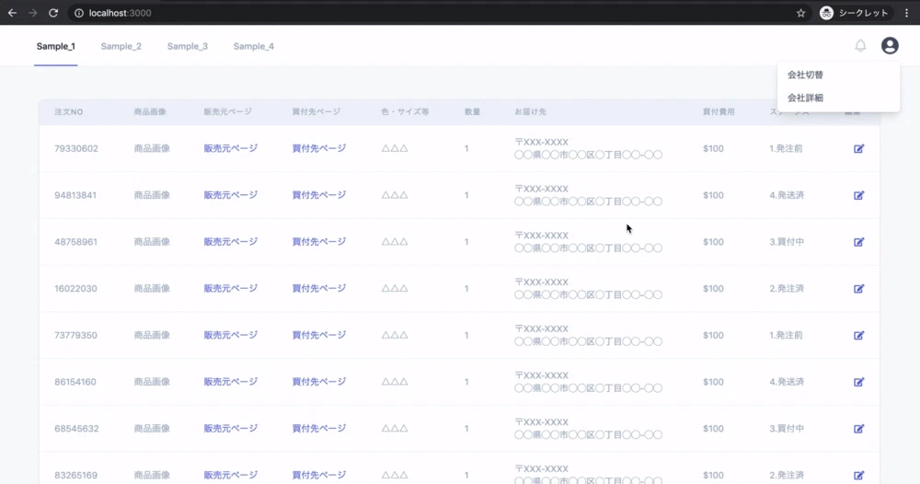Viewport: 920px width, 484px height.
Task: Open 買付先ページ link for order 48758961
Action: [x=319, y=242]
